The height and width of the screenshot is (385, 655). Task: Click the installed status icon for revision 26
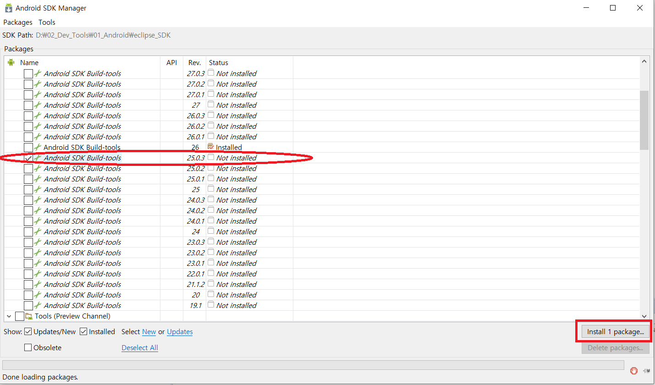(211, 147)
